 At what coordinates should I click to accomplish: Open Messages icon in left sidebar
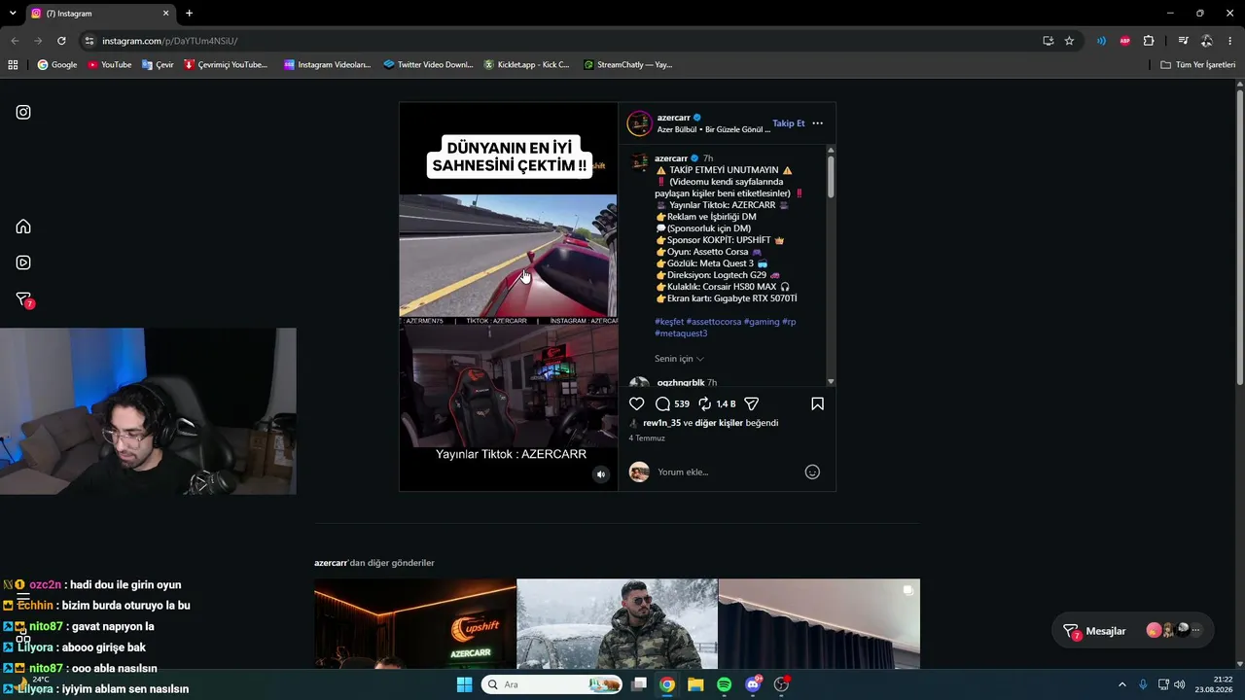click(x=23, y=300)
